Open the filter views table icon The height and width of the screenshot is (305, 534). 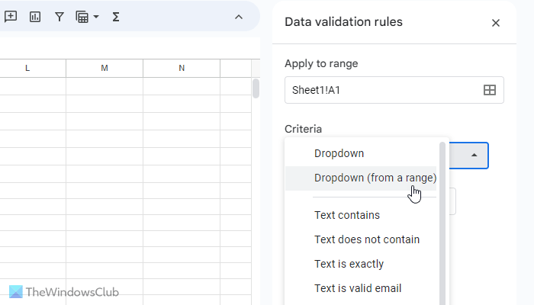click(82, 16)
